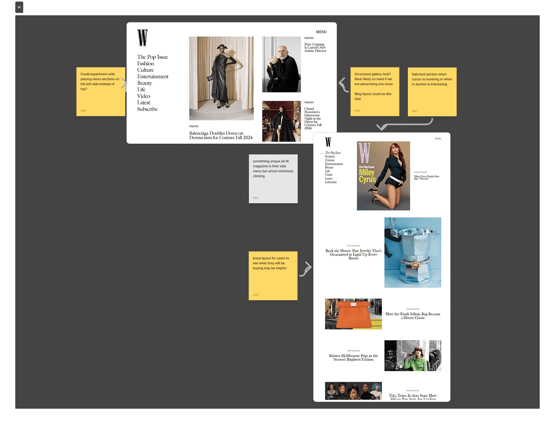Click the W section label tag

[19, 7]
